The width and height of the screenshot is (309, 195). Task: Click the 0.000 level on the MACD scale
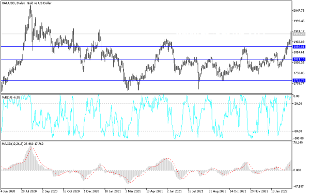point(297,170)
